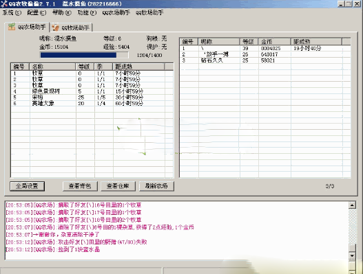Click the 60小时59分 maturity cell

click(x=129, y=104)
